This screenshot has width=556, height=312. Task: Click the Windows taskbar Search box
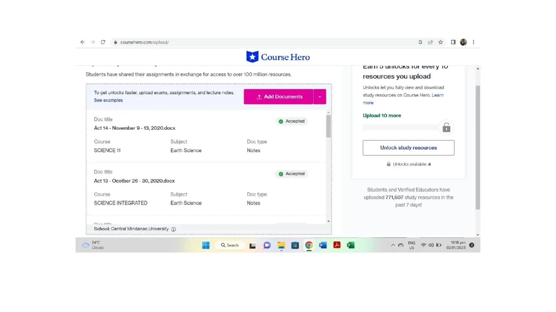click(230, 245)
